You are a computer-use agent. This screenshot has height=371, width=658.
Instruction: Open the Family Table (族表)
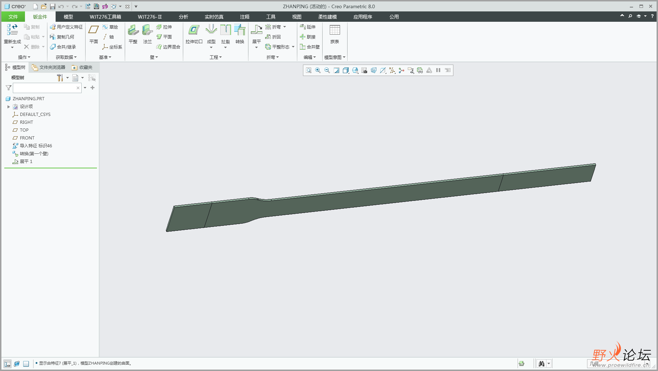coord(335,34)
